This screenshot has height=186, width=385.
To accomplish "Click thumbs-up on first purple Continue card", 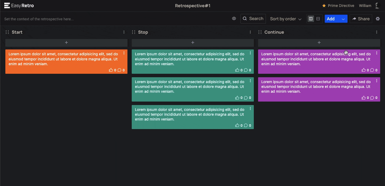I will (363, 70).
